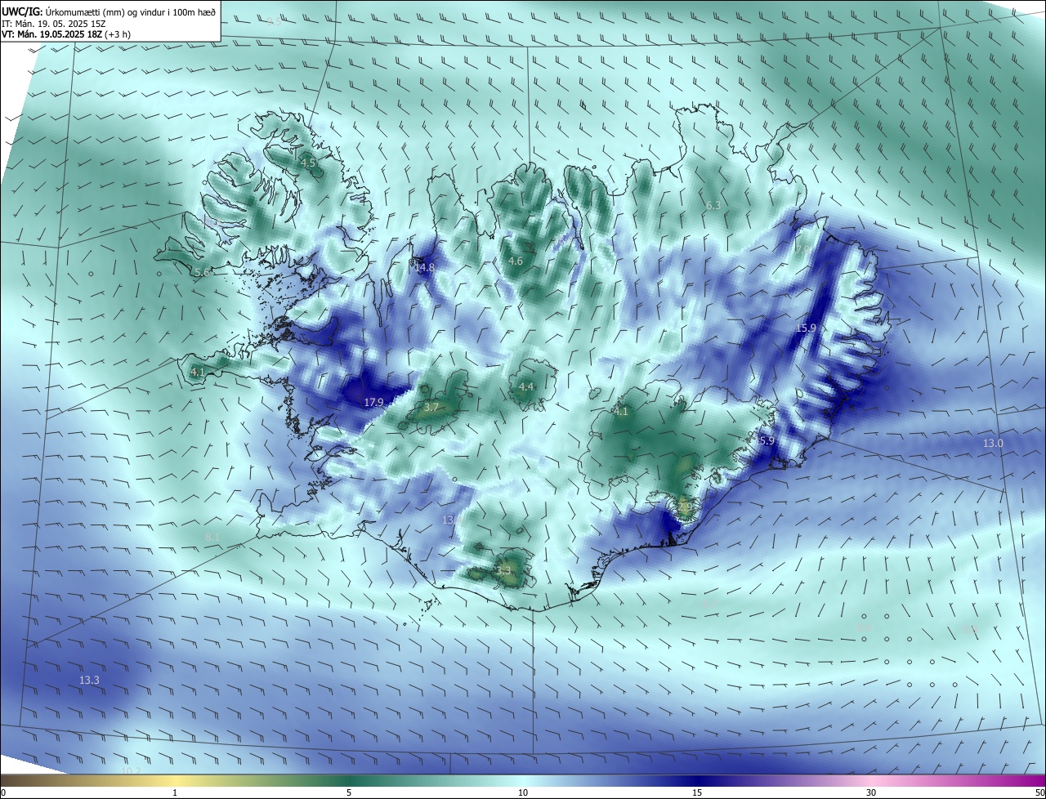Click the 15 tick on the colour scale
Image resolution: width=1046 pixels, height=799 pixels.
pos(697,793)
